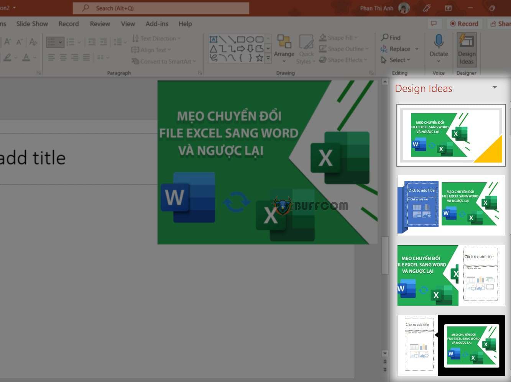
Task: Open the Paragraph dialog launcher
Action: point(200,73)
